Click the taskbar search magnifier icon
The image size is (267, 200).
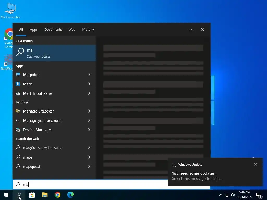click(19, 195)
